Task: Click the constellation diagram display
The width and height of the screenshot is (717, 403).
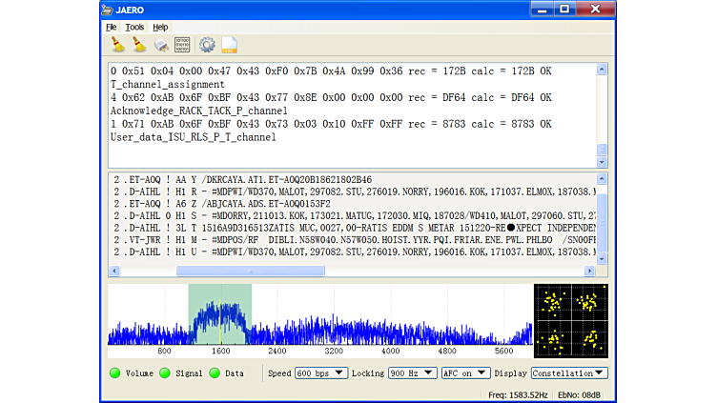Action: (570, 315)
